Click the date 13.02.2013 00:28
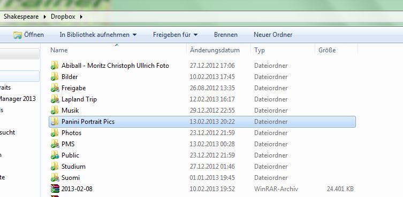 (x=212, y=144)
